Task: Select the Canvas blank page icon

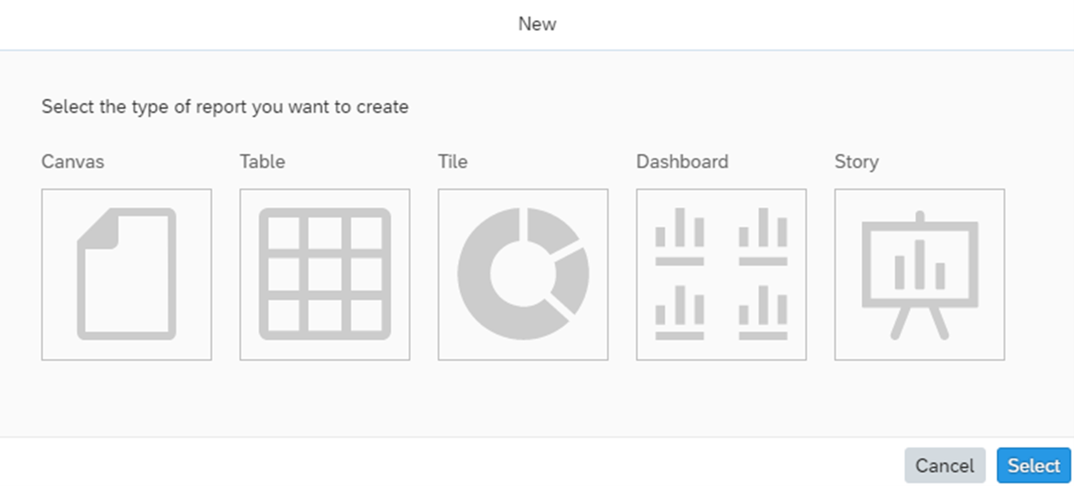Action: click(x=127, y=274)
